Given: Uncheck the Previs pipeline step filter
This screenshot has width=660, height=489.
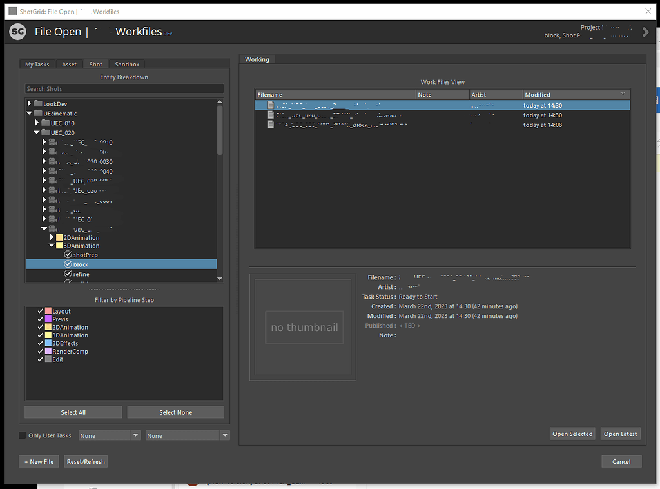Looking at the screenshot, I should click(40, 319).
